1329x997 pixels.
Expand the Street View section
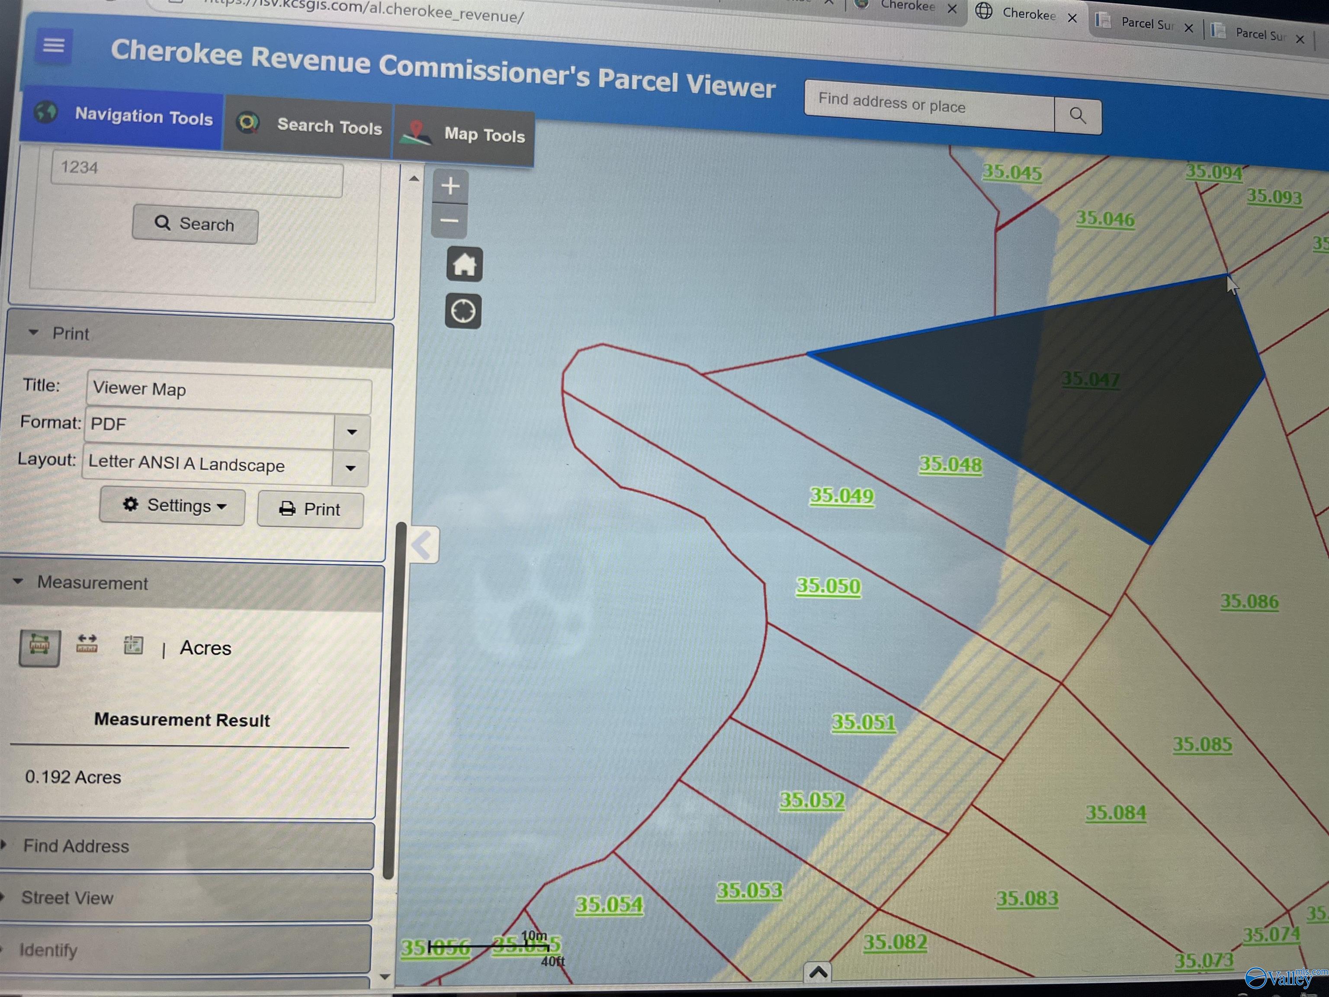click(x=186, y=897)
